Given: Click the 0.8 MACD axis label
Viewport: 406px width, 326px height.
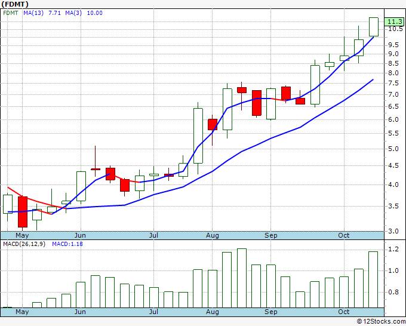Looking at the screenshot, I should pos(393,293).
